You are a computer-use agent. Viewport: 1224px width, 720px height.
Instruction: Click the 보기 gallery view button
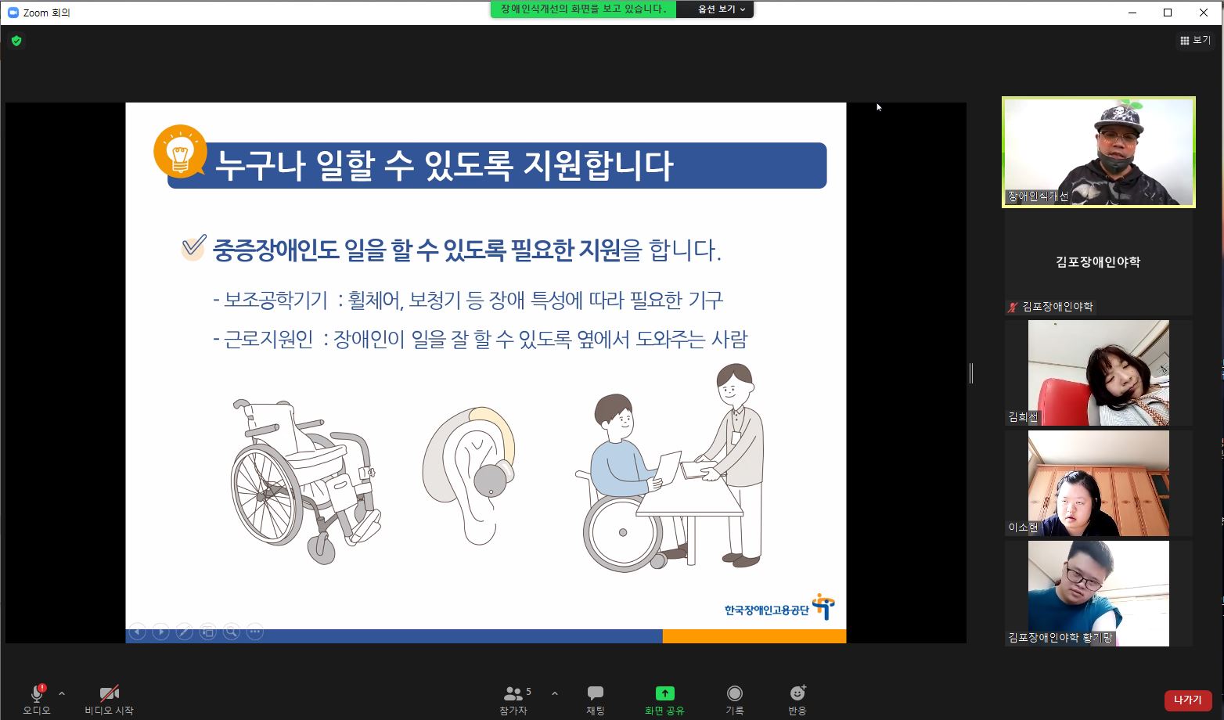click(1196, 41)
